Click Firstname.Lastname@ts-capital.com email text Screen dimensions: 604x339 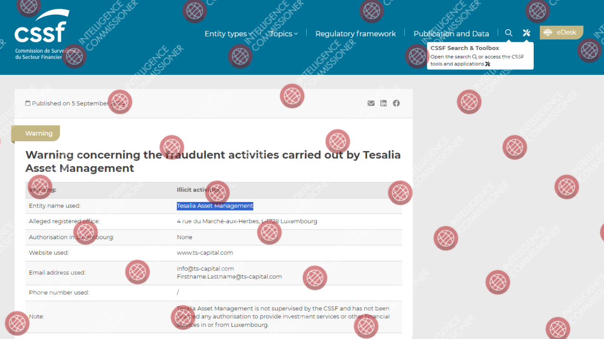(x=229, y=276)
